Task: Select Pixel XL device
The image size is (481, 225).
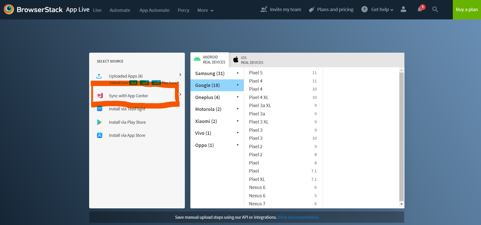Action: [x=283, y=179]
